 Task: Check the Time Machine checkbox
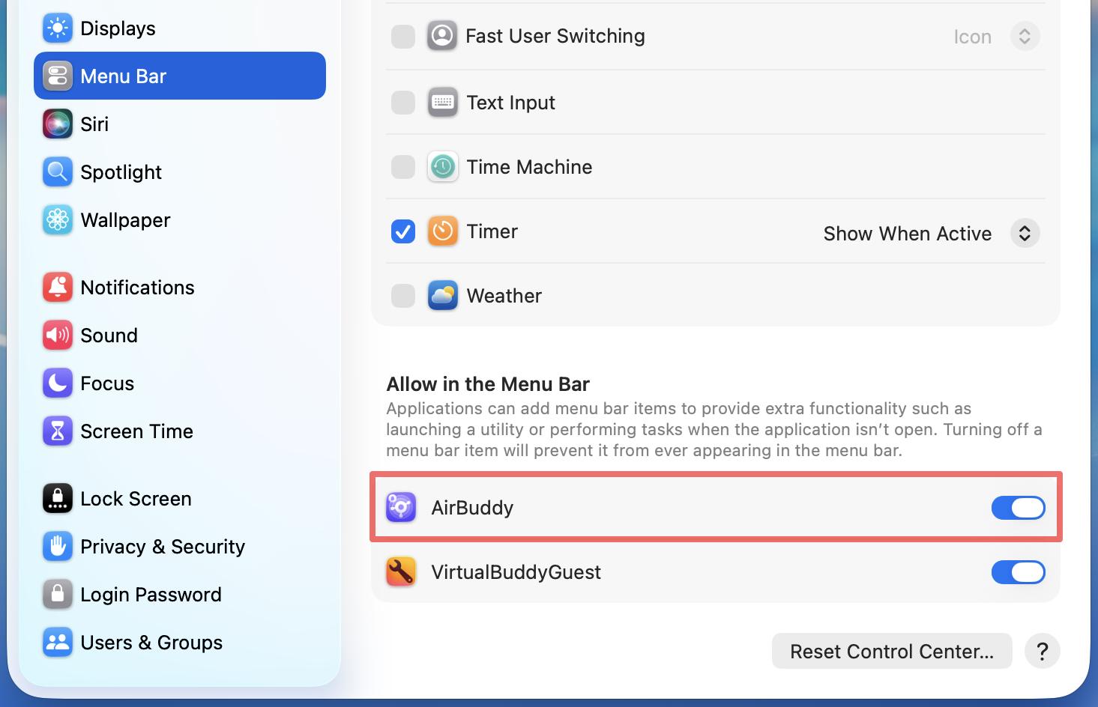click(403, 167)
